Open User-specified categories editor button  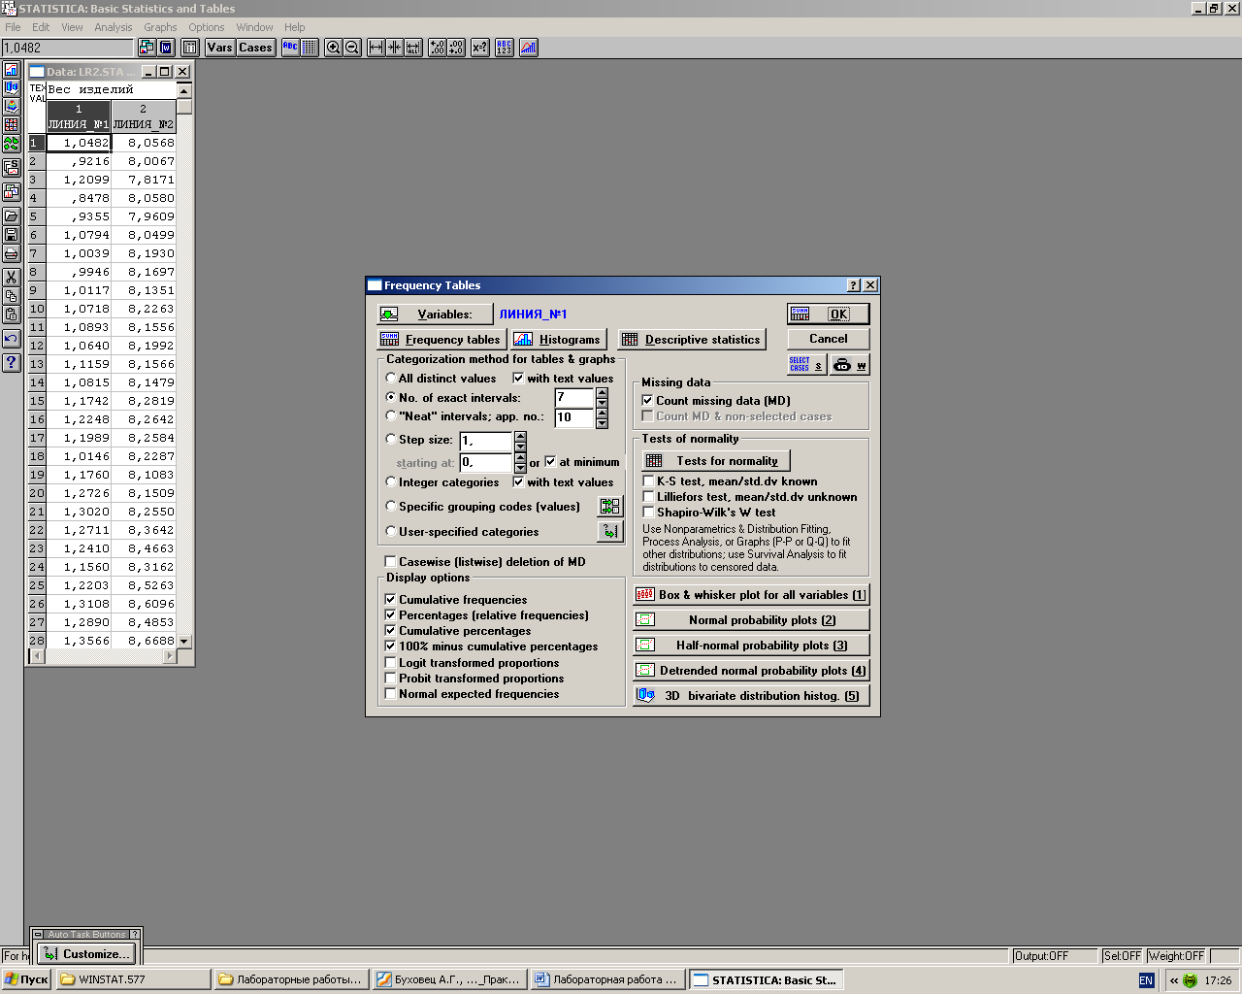(609, 531)
